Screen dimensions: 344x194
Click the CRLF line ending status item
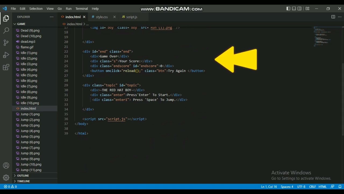[312, 186]
